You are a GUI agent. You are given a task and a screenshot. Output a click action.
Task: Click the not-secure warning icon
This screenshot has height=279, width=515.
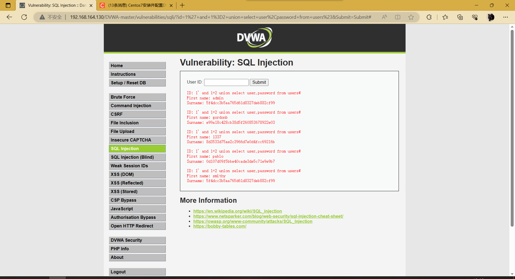(42, 17)
